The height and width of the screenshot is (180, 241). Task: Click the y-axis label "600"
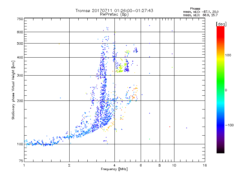point(20,32)
